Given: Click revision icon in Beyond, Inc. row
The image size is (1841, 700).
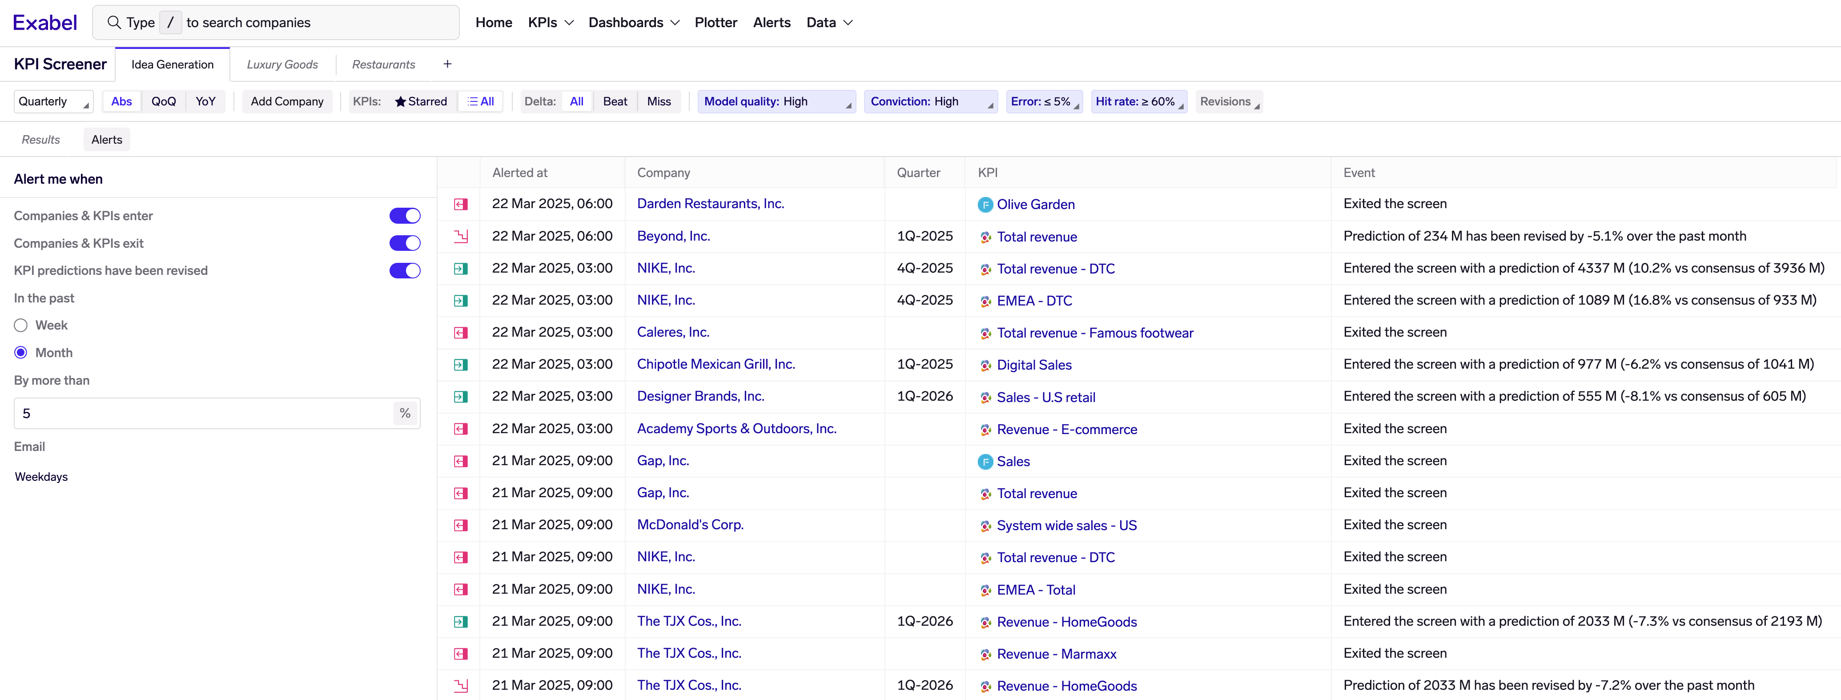Looking at the screenshot, I should tap(461, 237).
